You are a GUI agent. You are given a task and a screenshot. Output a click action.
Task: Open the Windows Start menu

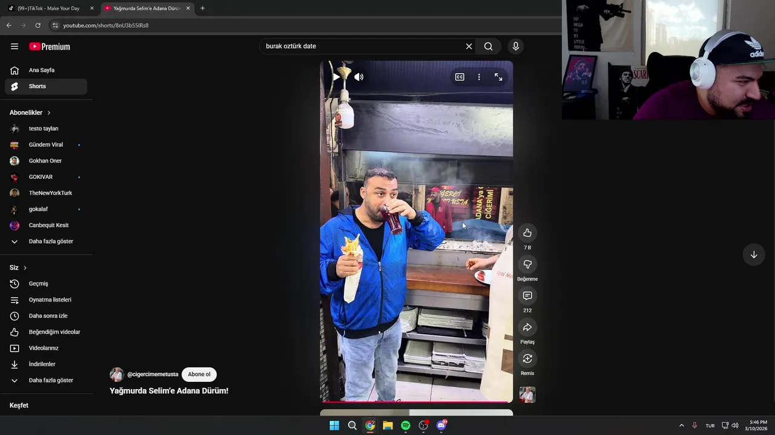coord(334,425)
